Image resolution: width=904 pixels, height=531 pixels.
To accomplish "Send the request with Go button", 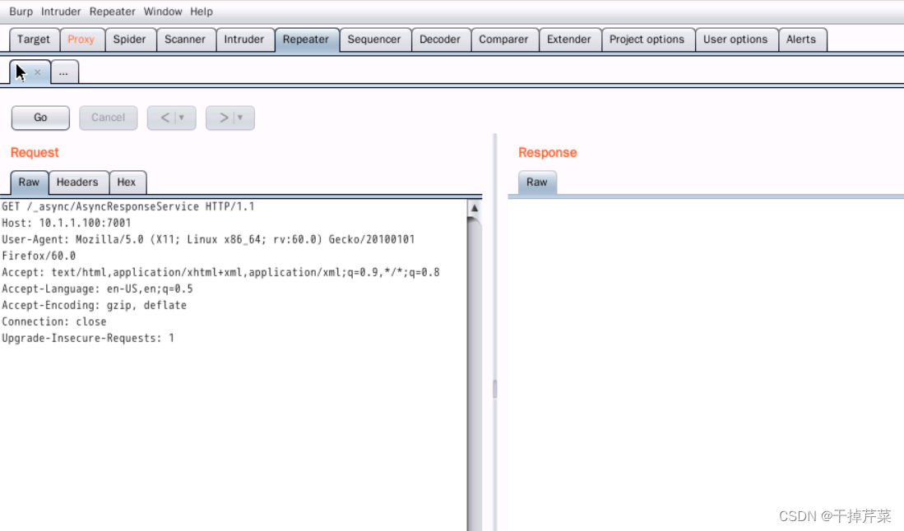I will coord(40,118).
